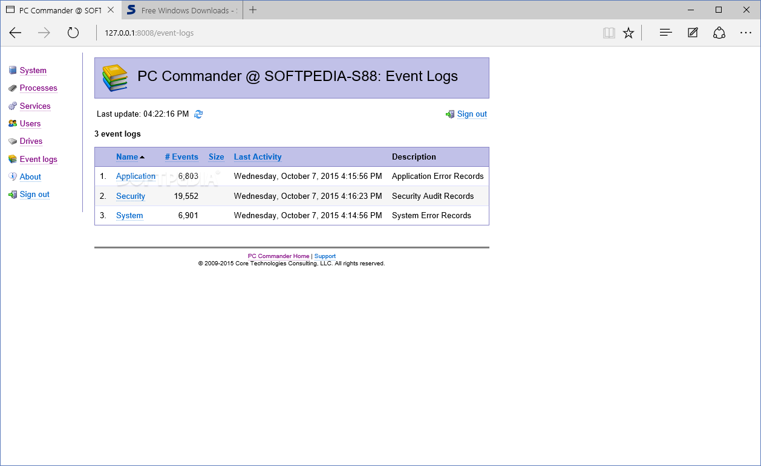The width and height of the screenshot is (761, 466).
Task: Open the System event log in table
Action: 129,215
